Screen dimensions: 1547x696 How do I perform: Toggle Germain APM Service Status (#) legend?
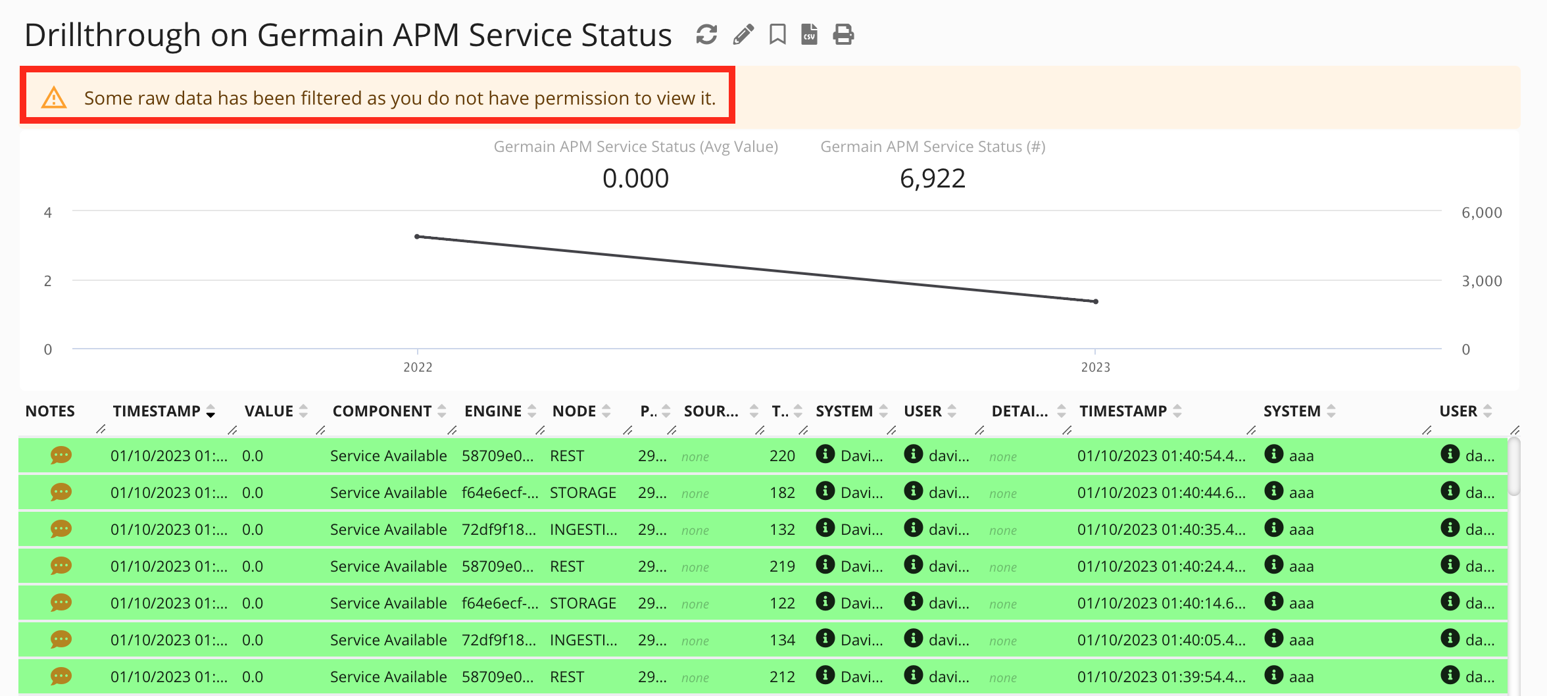(x=933, y=147)
